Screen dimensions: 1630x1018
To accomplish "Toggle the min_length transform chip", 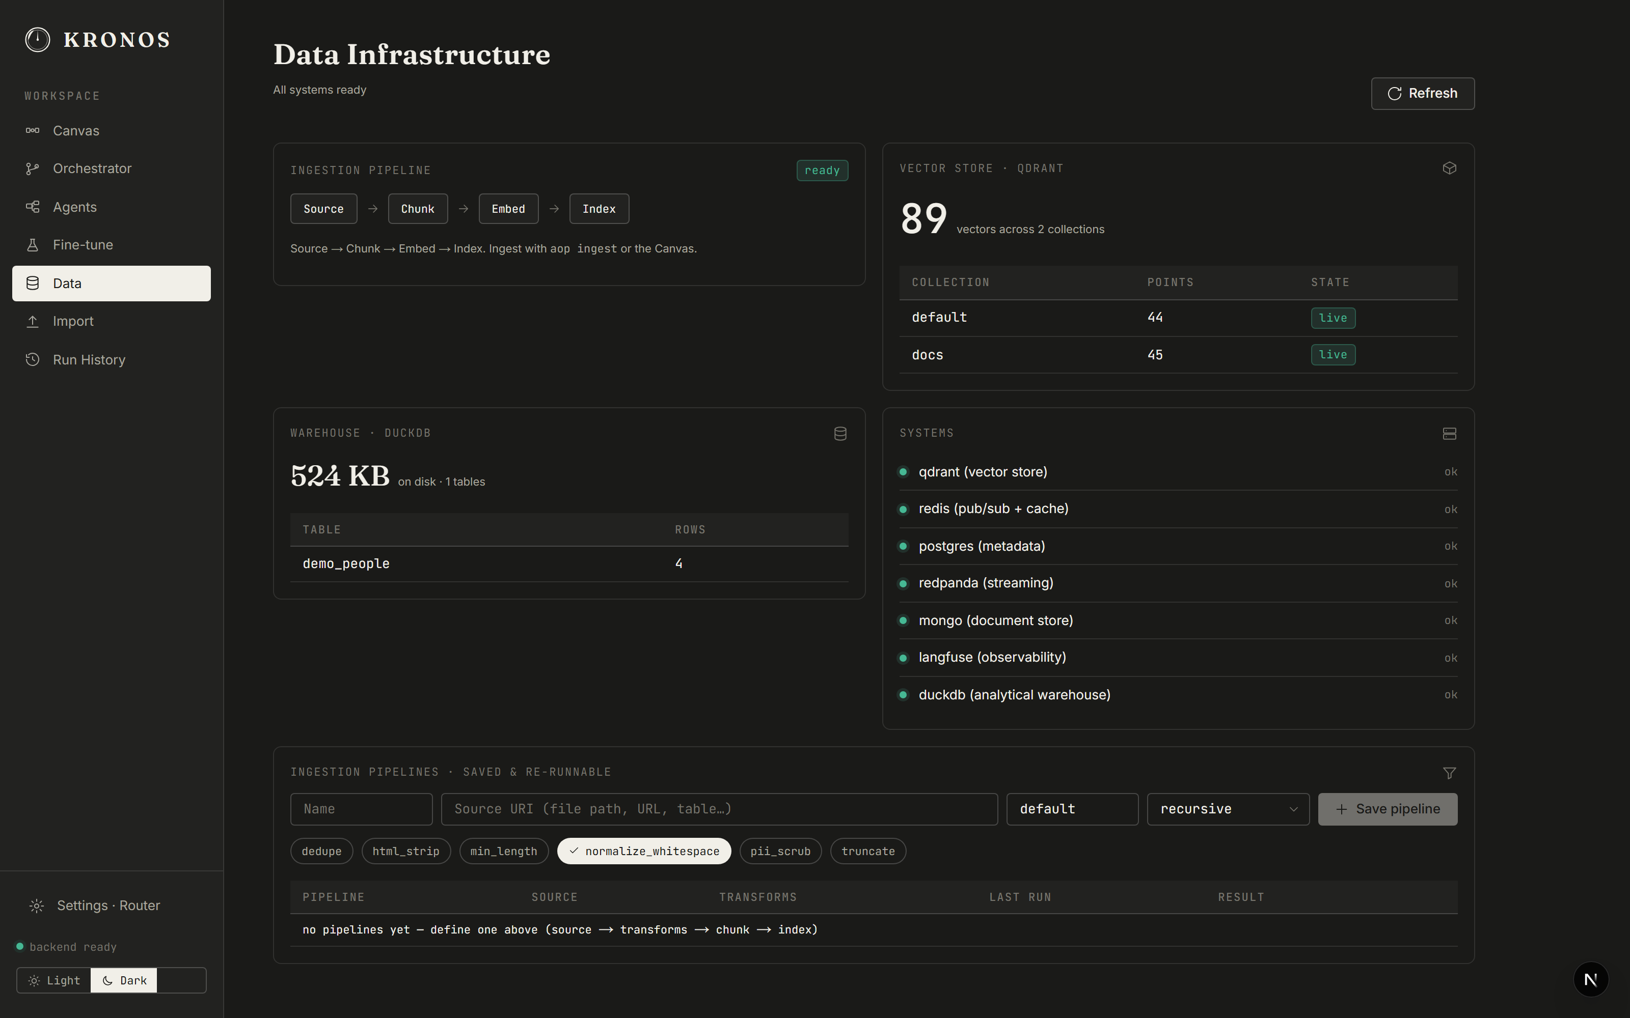I will tap(504, 851).
